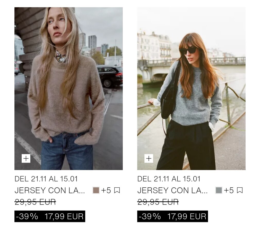
Task: Click plus icon on grey sweater photo
Action: click(x=149, y=159)
